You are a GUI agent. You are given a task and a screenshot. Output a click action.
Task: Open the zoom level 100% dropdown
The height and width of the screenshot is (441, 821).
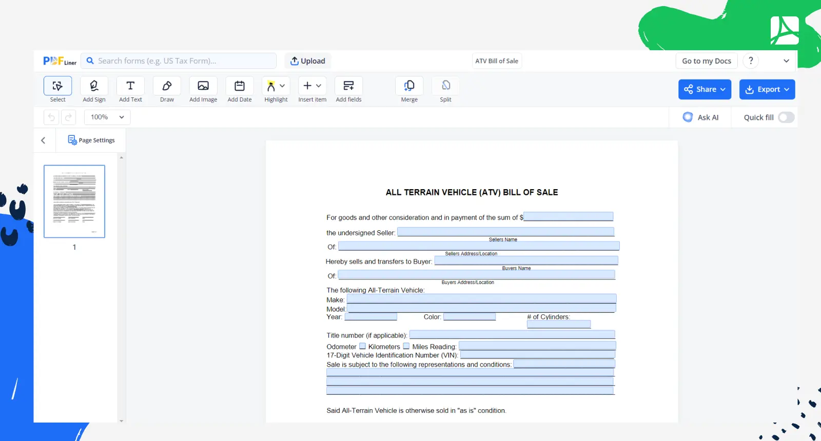107,117
